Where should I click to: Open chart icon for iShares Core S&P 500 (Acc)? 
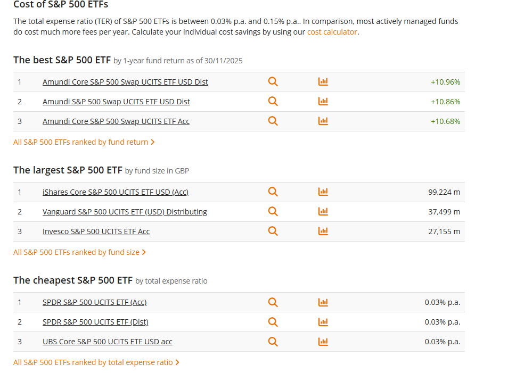coord(323,192)
